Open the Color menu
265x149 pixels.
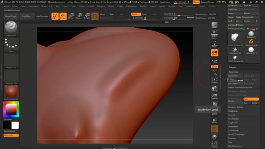[x=23, y=6]
